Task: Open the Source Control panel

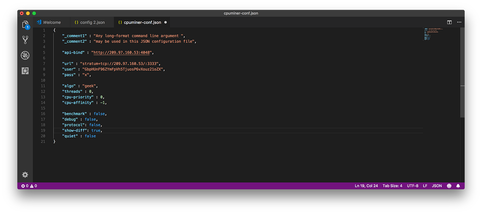Action: [25, 40]
